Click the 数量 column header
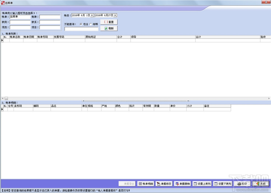This screenshot has height=193, width=271. pyautogui.click(x=162, y=106)
